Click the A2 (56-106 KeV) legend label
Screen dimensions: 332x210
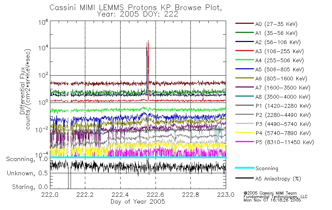278,42
